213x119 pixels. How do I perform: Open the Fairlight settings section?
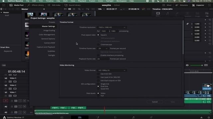point(52,55)
